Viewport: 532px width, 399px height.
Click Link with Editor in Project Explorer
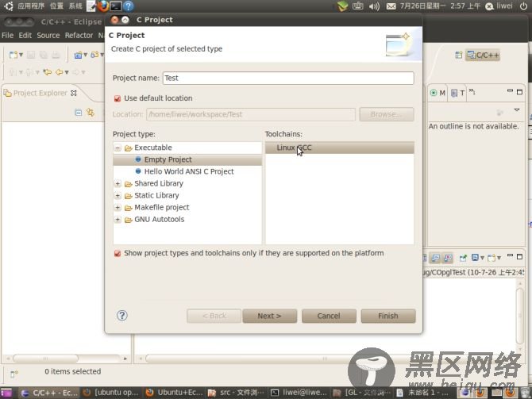tap(91, 112)
